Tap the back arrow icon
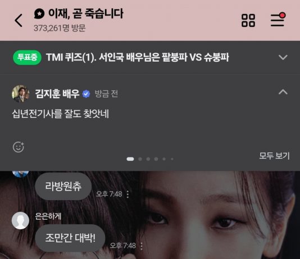 19,20
